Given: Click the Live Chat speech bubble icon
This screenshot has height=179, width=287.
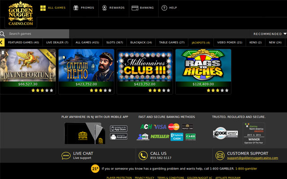Looking at the screenshot, I should point(66,156).
